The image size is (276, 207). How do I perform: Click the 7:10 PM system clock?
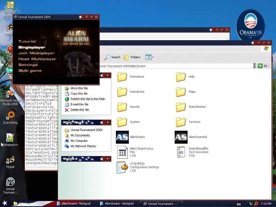pyautogui.click(x=266, y=204)
